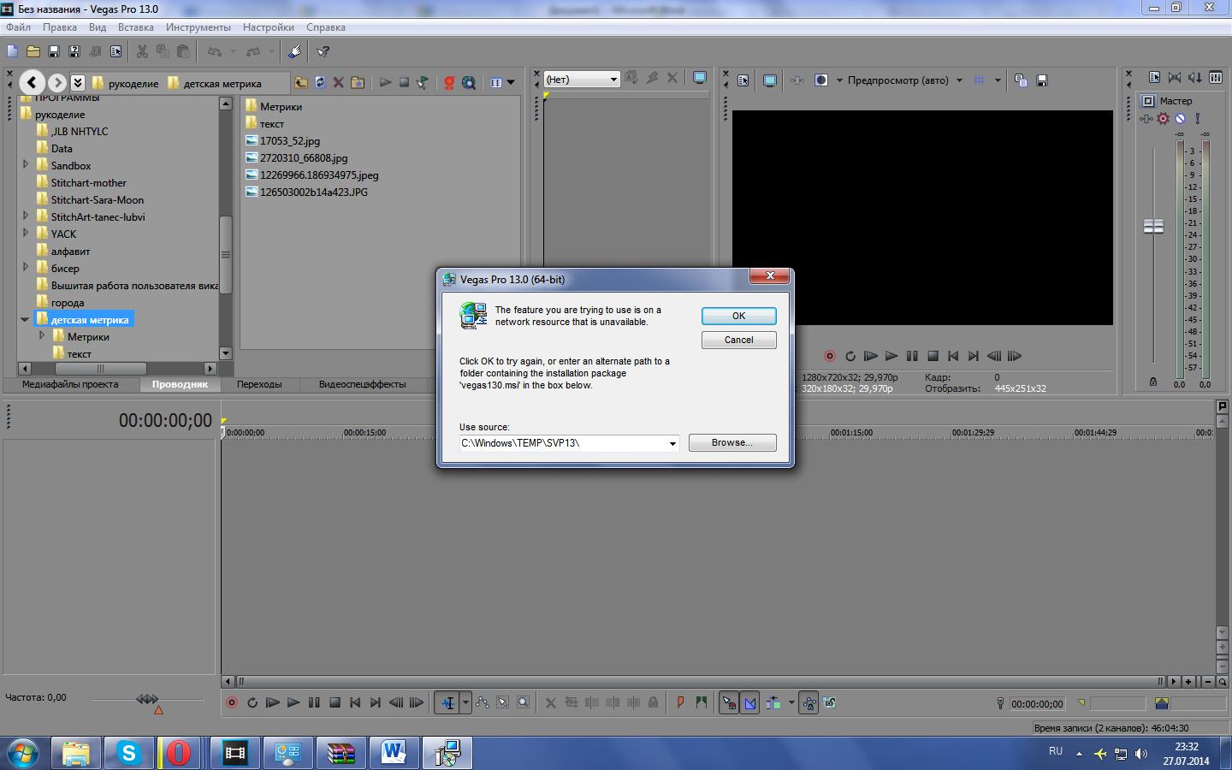The height and width of the screenshot is (770, 1232).
Task: Expand the Sandbox folder in the tree
Action: coord(25,164)
